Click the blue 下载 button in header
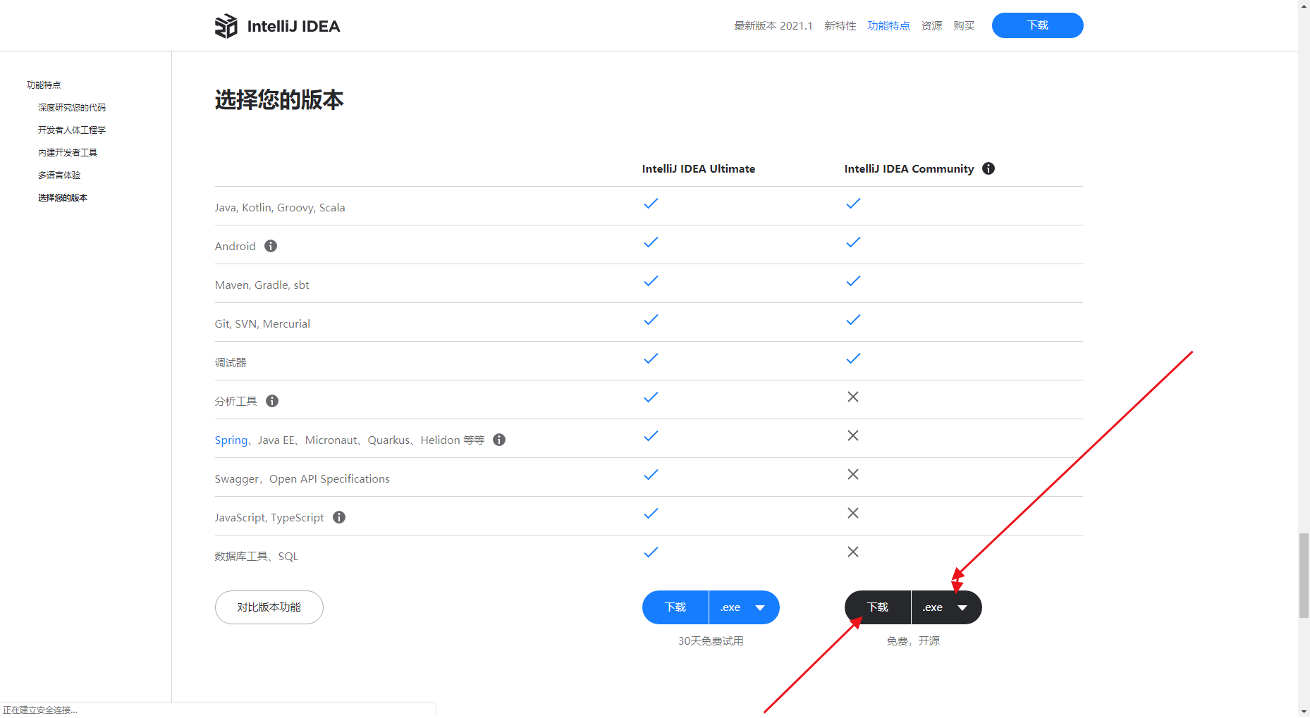 pos(1037,25)
